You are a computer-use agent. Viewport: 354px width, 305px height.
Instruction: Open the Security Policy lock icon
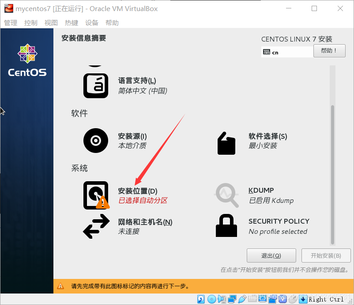[x=226, y=225]
